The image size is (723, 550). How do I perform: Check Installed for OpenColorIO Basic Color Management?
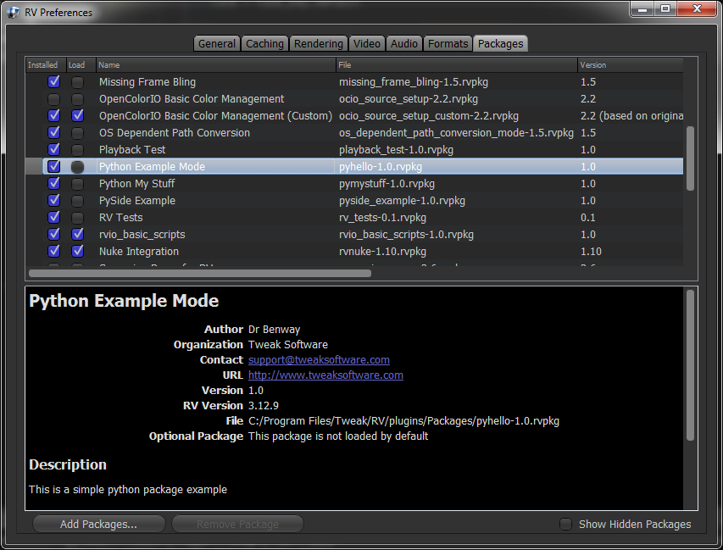tap(54, 99)
